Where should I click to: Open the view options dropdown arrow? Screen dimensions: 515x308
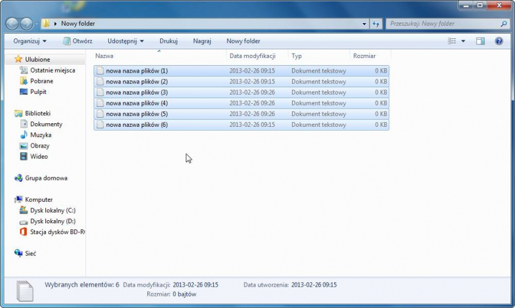tap(463, 41)
